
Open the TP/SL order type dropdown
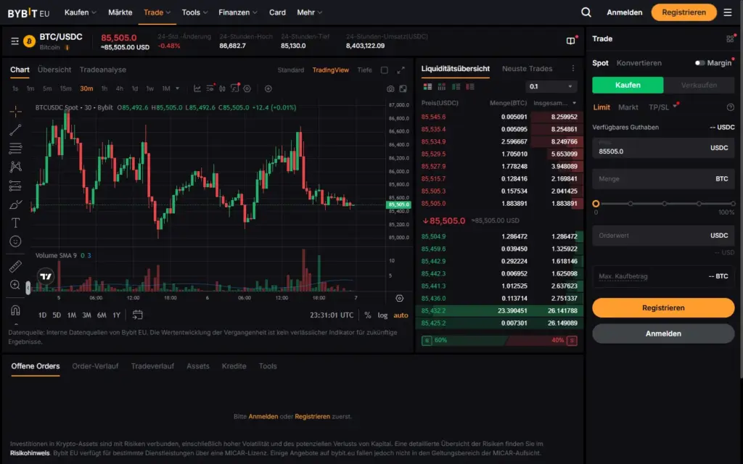(x=662, y=107)
